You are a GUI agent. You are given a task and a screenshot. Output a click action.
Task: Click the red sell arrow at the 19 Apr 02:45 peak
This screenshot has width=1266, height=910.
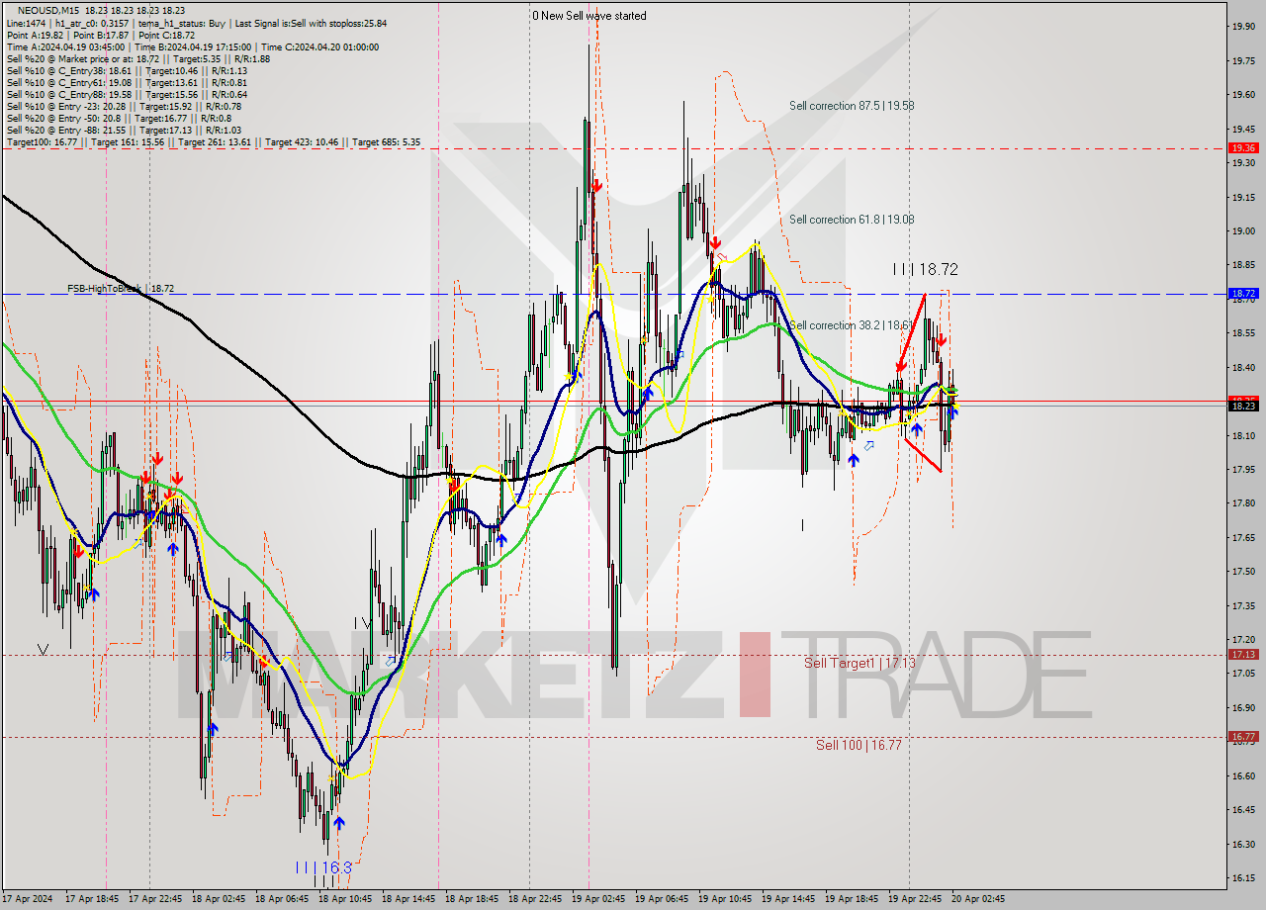point(596,185)
